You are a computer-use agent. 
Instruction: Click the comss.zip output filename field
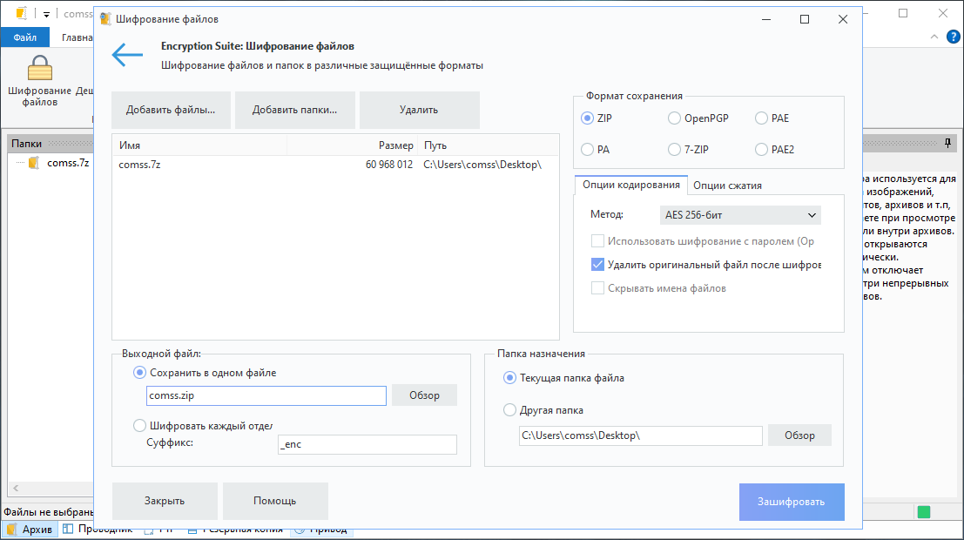click(x=266, y=395)
